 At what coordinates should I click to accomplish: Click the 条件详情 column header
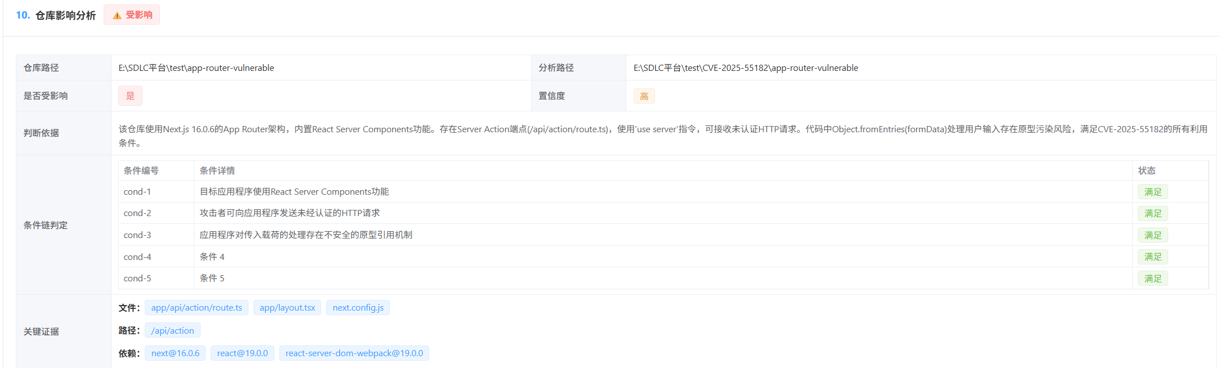coord(217,170)
